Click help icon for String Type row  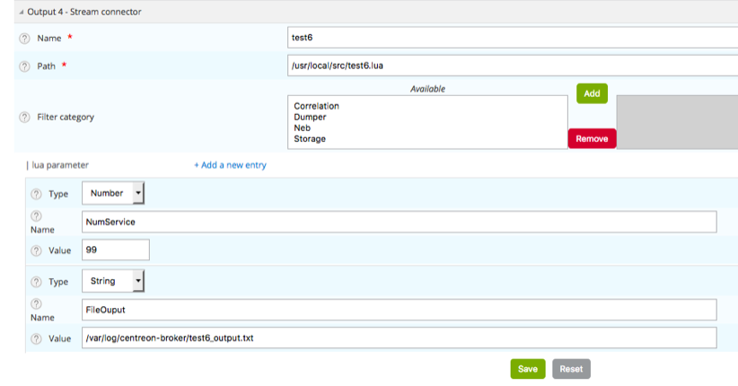[36, 282]
